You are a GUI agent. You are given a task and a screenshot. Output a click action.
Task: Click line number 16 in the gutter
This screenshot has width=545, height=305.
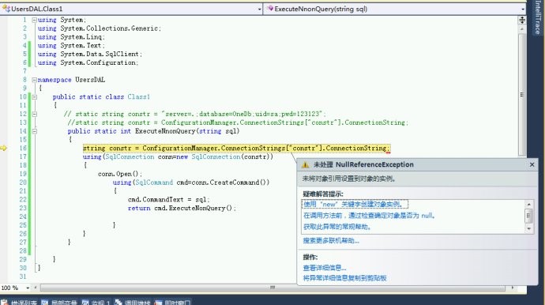pos(23,148)
